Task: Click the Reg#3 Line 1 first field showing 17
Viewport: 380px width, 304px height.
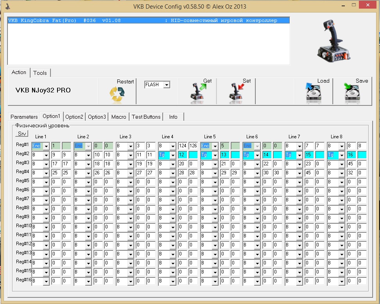Action: pyautogui.click(x=56, y=164)
